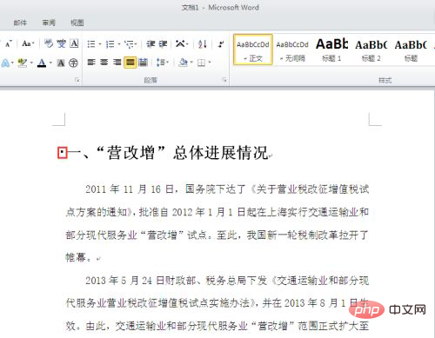This screenshot has width=435, height=338.
Task: Click the line beginning '点方案的通知'
Action: pos(217,212)
